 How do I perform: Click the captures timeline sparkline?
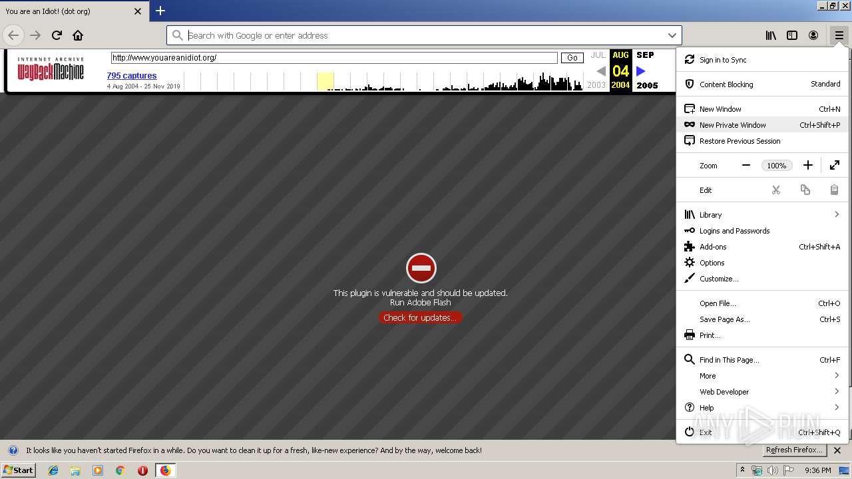[x=383, y=81]
